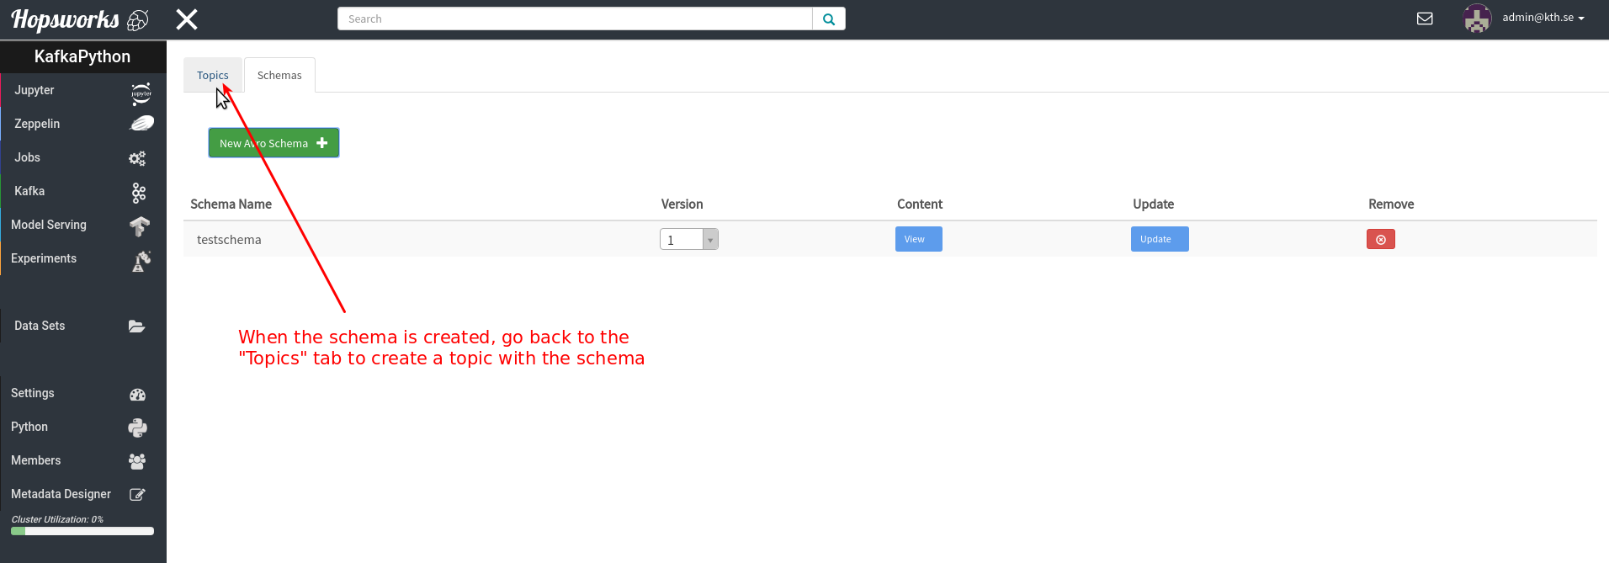Click the magnifier search button
Screen dimensions: 1609x563
point(829,19)
